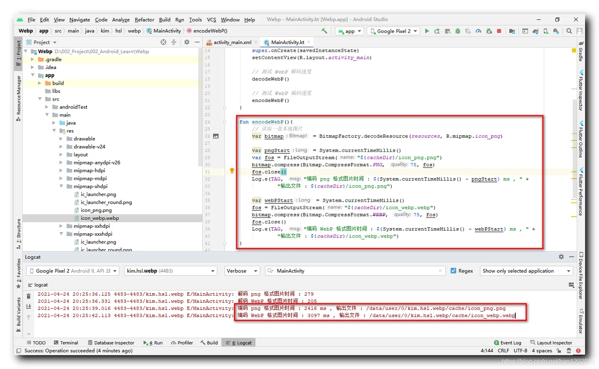
Task: Select icon_webp.webp file in xhdpi
Action: (100, 218)
